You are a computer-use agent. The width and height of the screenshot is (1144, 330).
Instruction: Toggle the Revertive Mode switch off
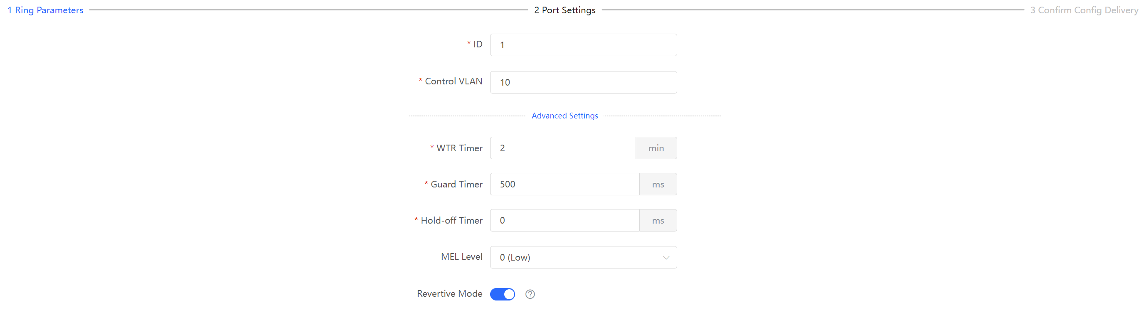(x=502, y=293)
